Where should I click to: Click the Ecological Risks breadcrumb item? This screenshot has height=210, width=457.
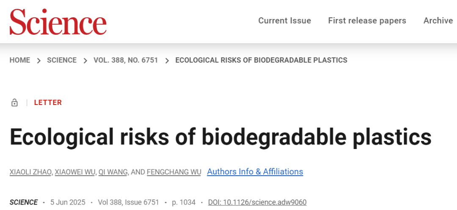pyautogui.click(x=261, y=60)
